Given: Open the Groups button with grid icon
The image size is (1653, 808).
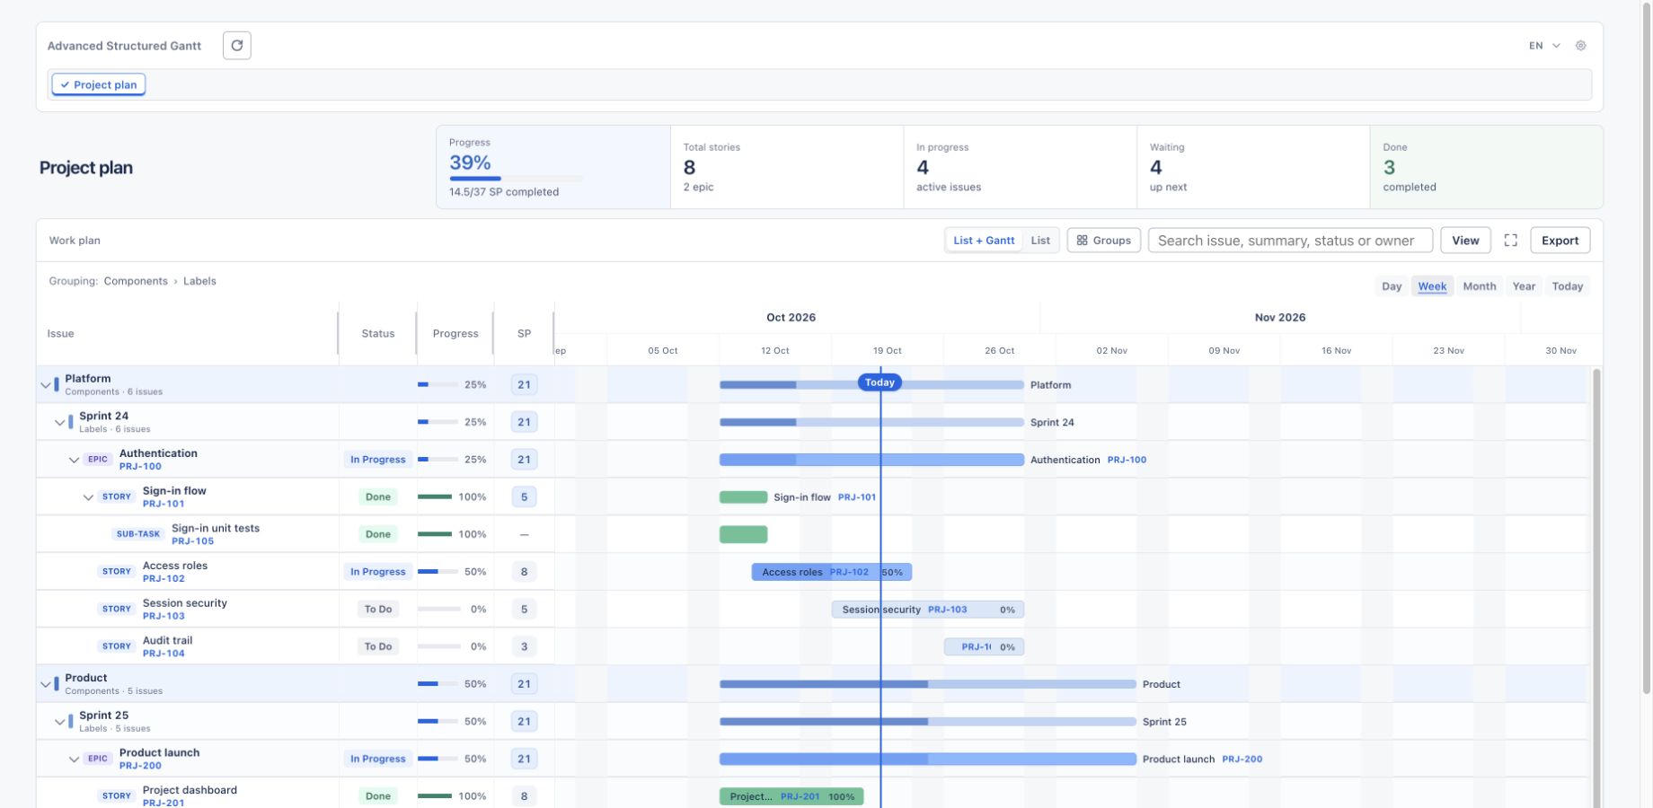Looking at the screenshot, I should point(1104,241).
